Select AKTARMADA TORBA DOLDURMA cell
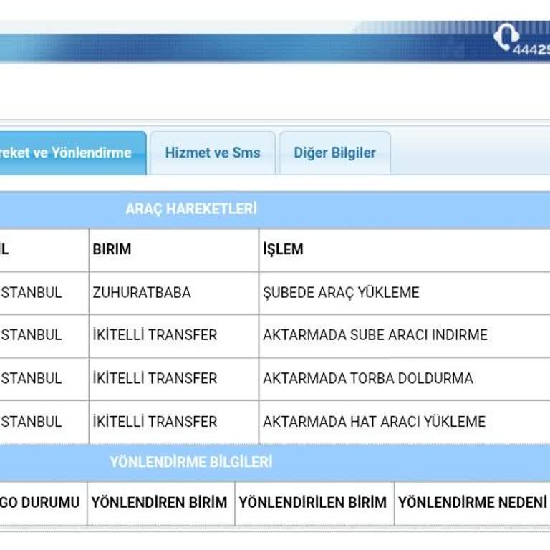Screen dimensions: 550x550 pyautogui.click(x=405, y=379)
